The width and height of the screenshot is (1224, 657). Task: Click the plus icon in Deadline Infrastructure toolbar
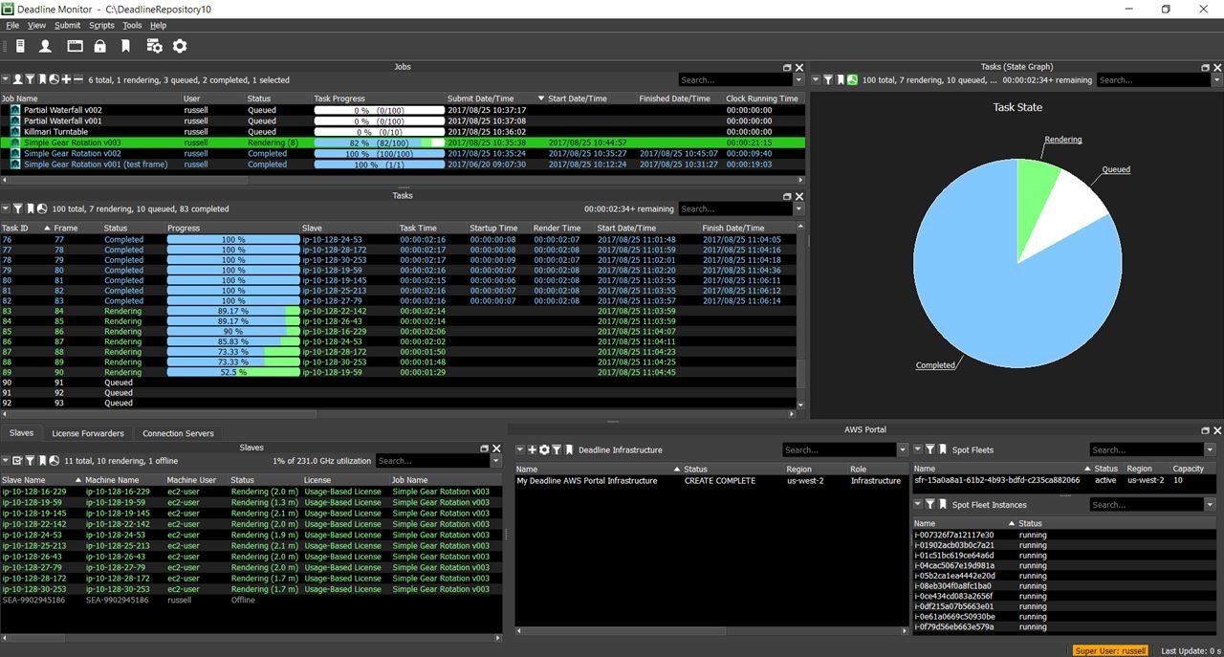point(533,449)
